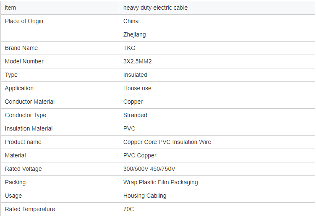The width and height of the screenshot is (316, 217).
Task: Click the 'Conductor Material' label
Action: pyautogui.click(x=30, y=102)
